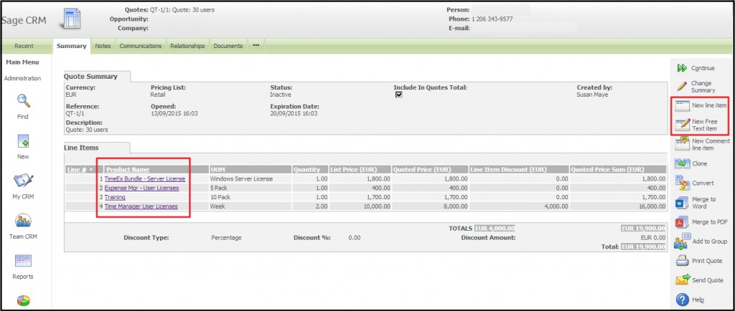
Task: Click the Help question mark icon
Action: pos(683,300)
